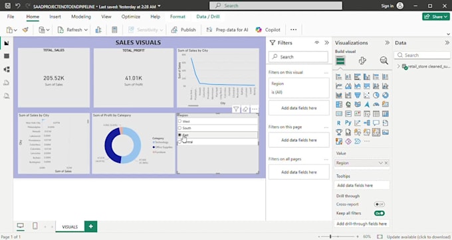Select the Azure map arrow visual icon
This screenshot has height=240, width=452.
point(367,104)
